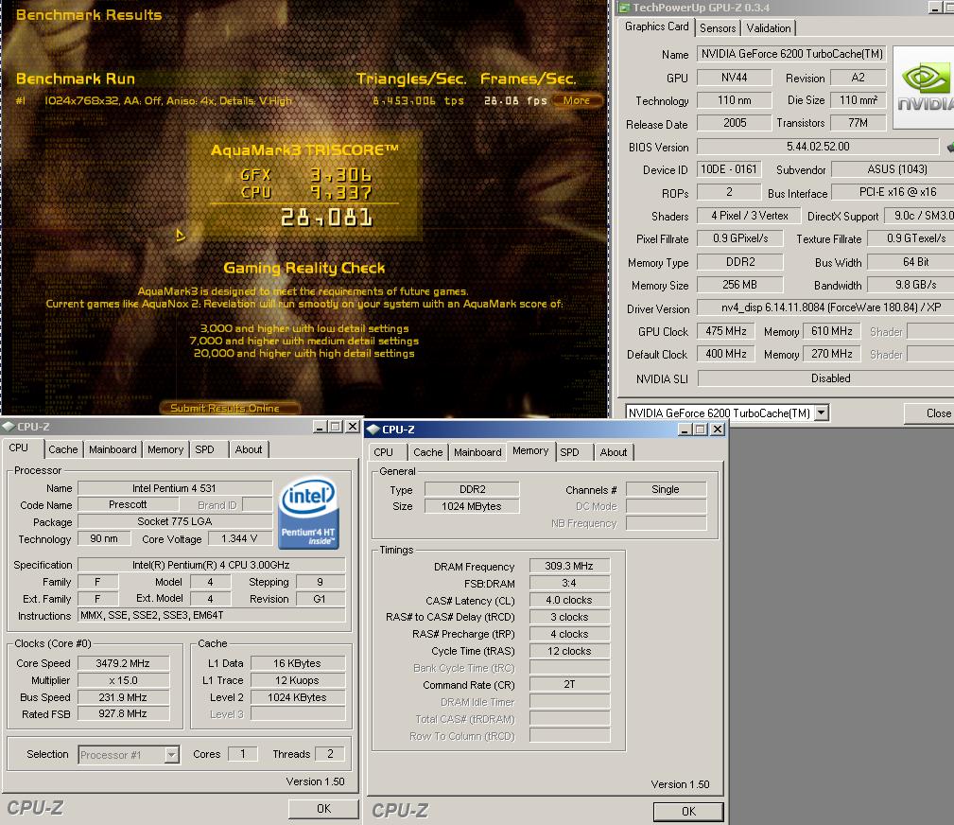
Task: Open the Validation tab in GPU-Z
Action: [x=769, y=28]
